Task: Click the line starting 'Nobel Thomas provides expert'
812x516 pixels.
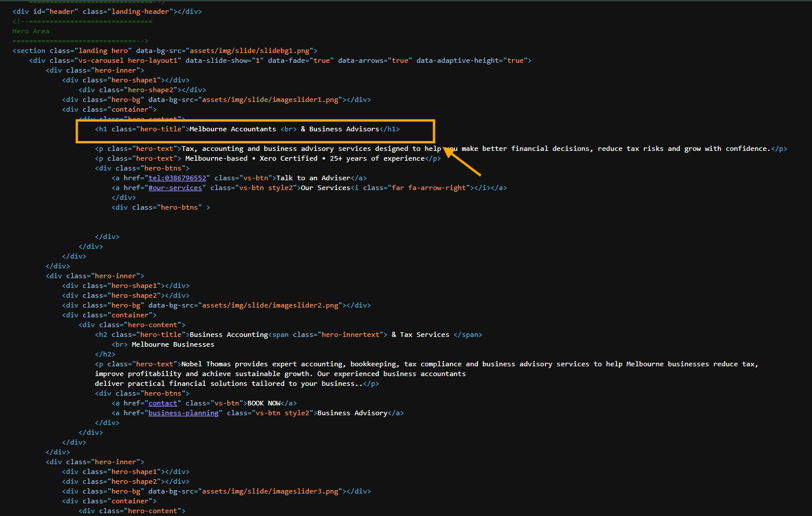Action: tap(470, 364)
